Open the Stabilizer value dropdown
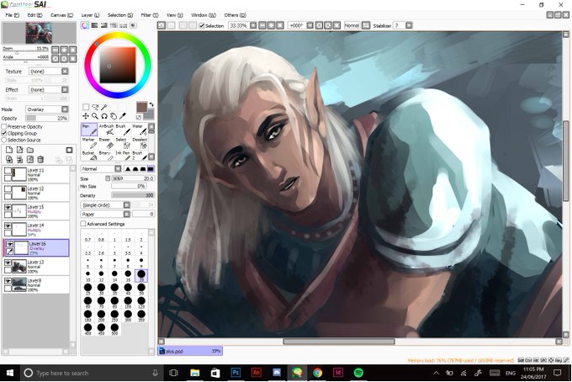Screen dimensions: 572x382 point(409,25)
